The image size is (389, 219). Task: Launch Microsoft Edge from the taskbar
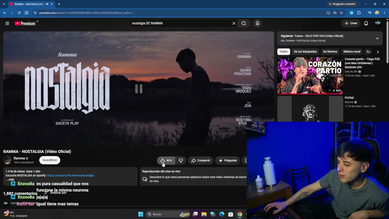pos(222,214)
